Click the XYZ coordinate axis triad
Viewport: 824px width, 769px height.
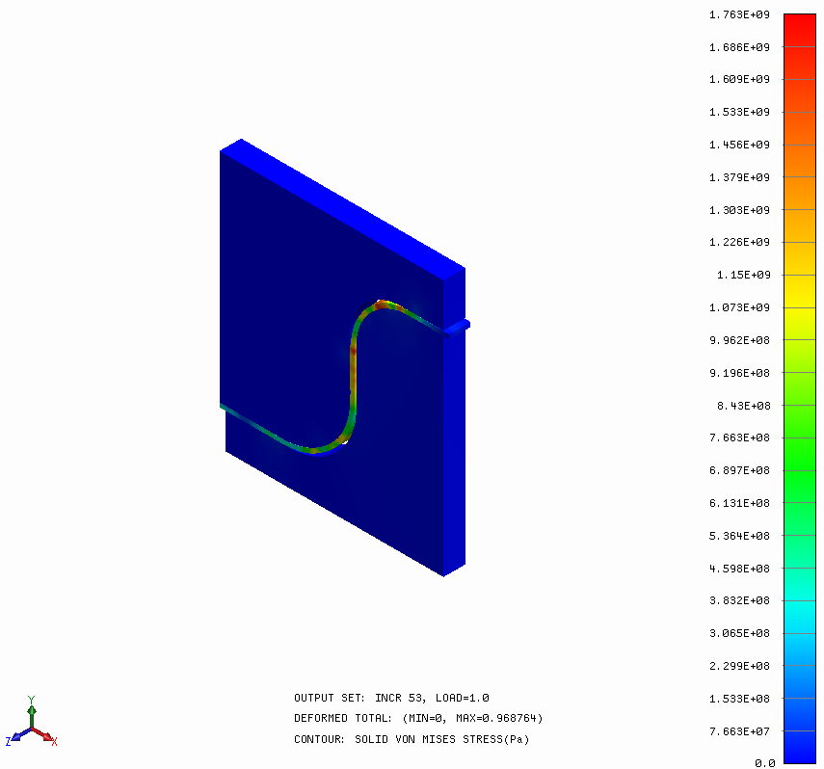[32, 721]
